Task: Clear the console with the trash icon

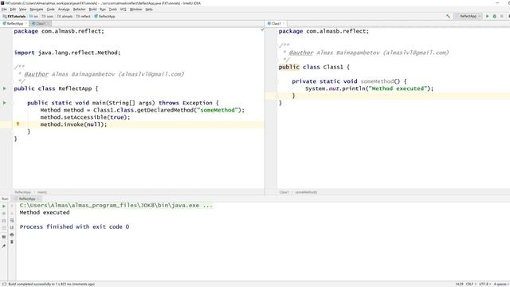Action: [x=12, y=242]
